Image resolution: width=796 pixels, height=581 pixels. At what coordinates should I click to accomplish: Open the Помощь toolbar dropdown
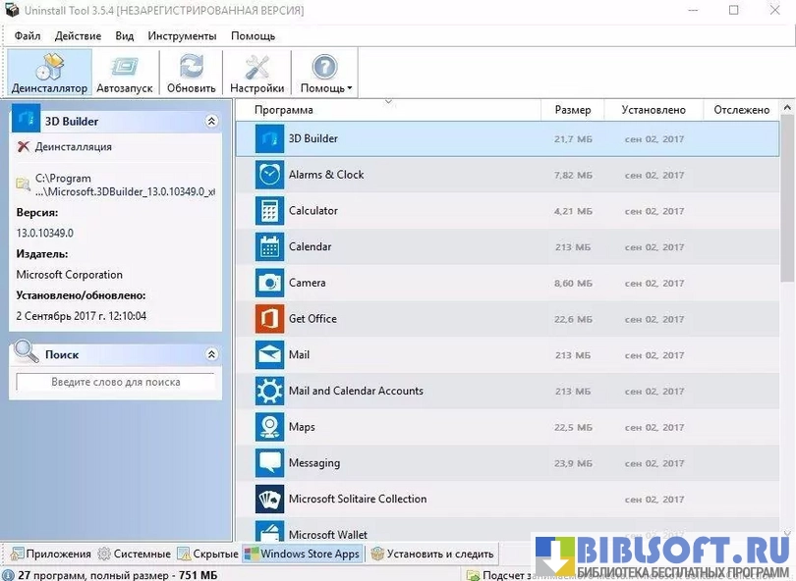(324, 74)
